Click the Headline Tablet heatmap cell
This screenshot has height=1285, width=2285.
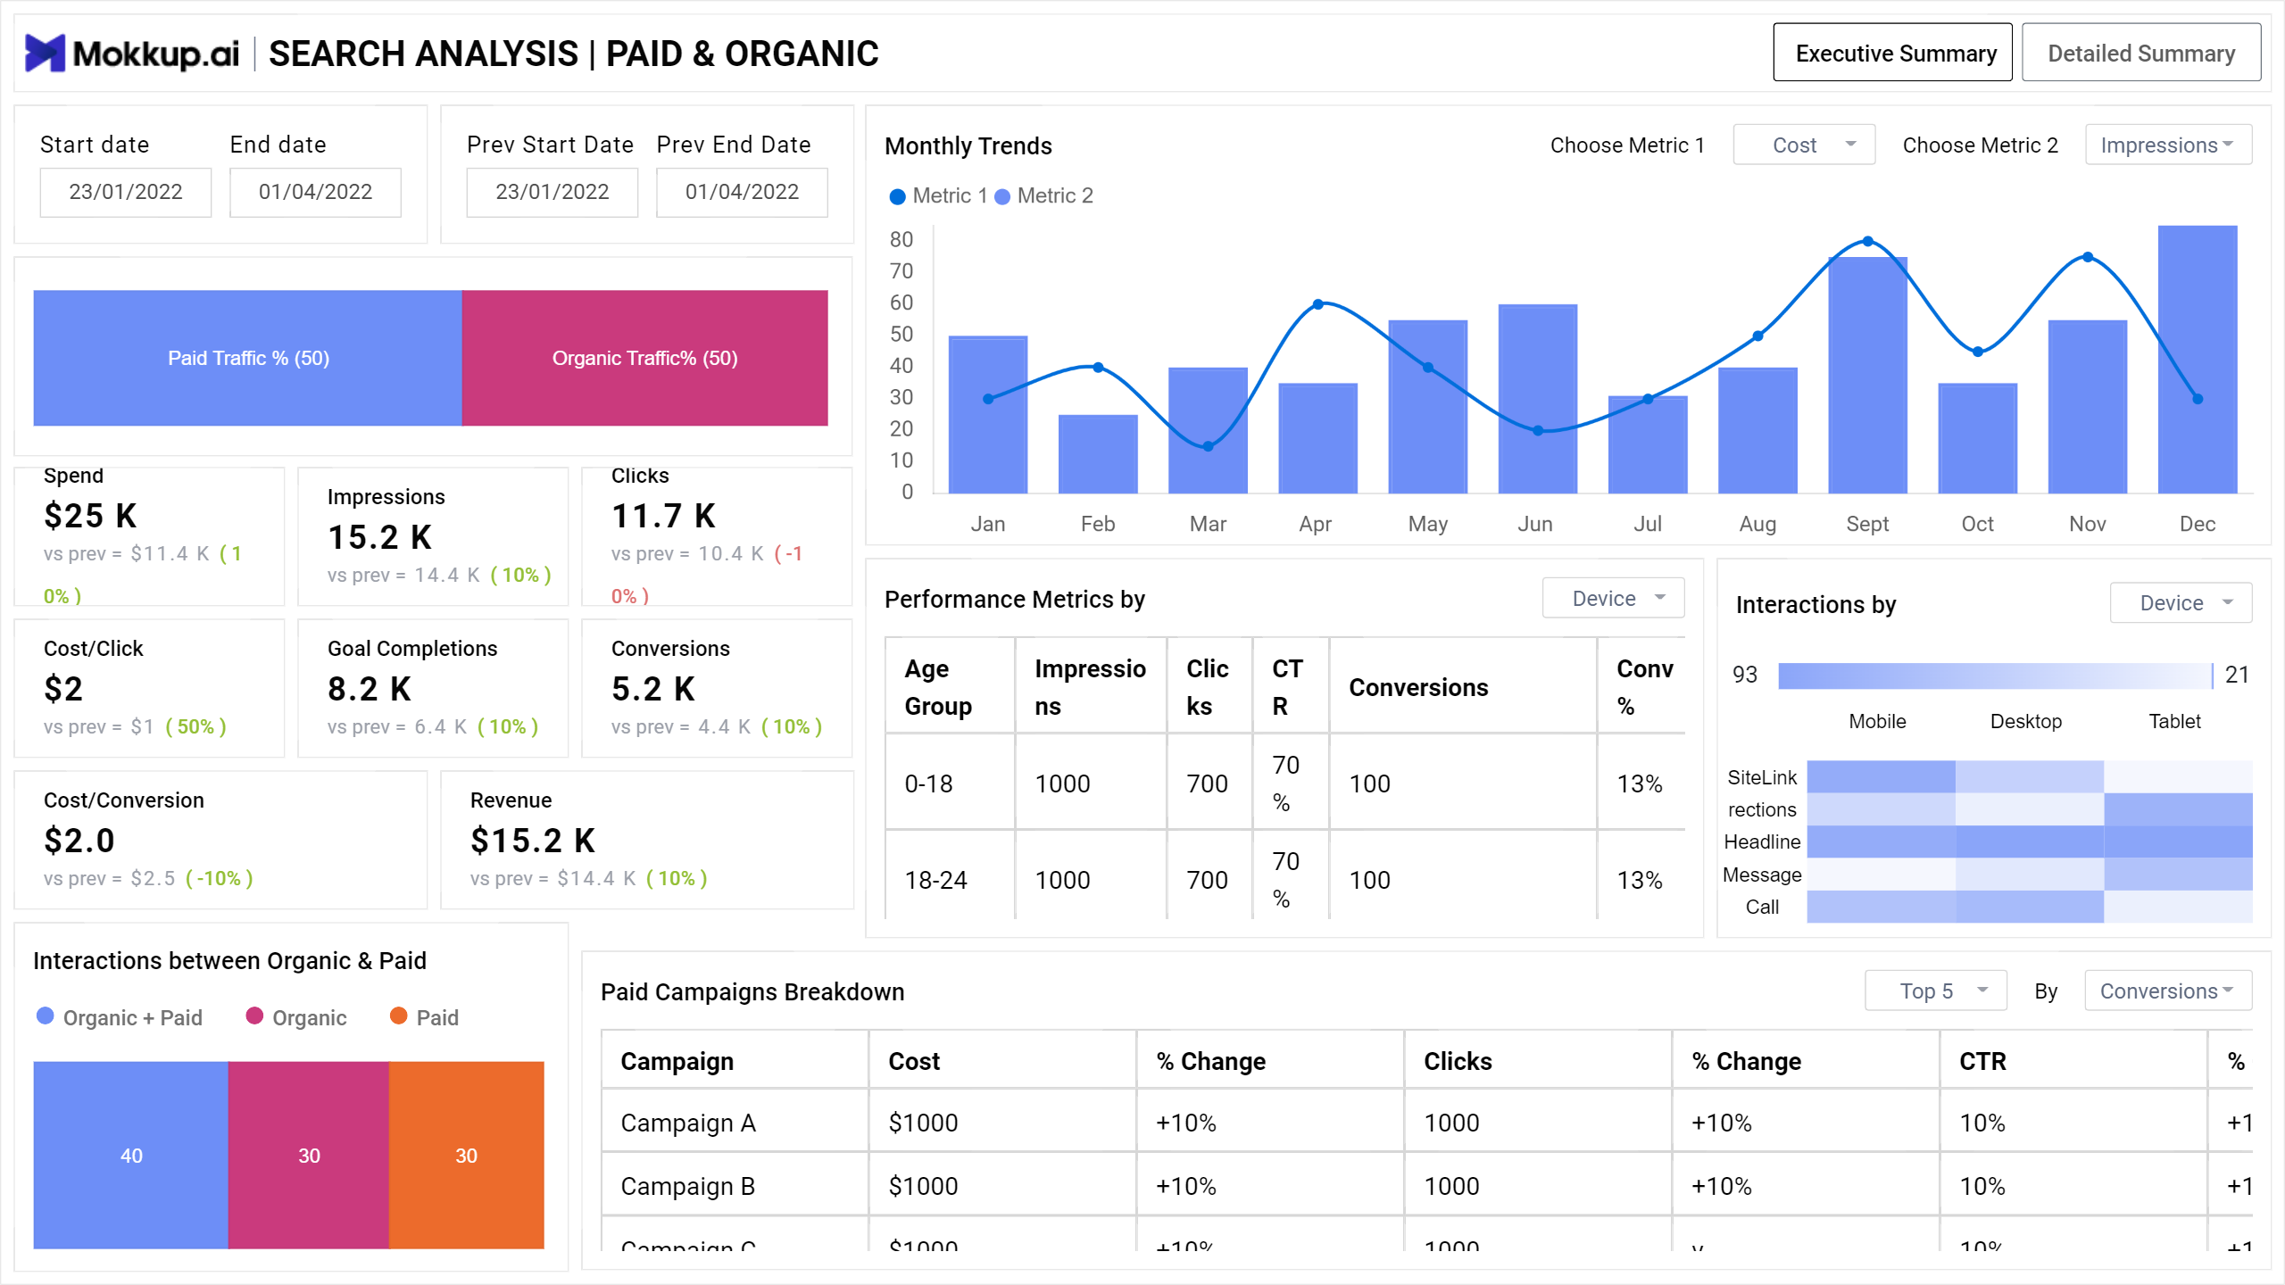2178,841
